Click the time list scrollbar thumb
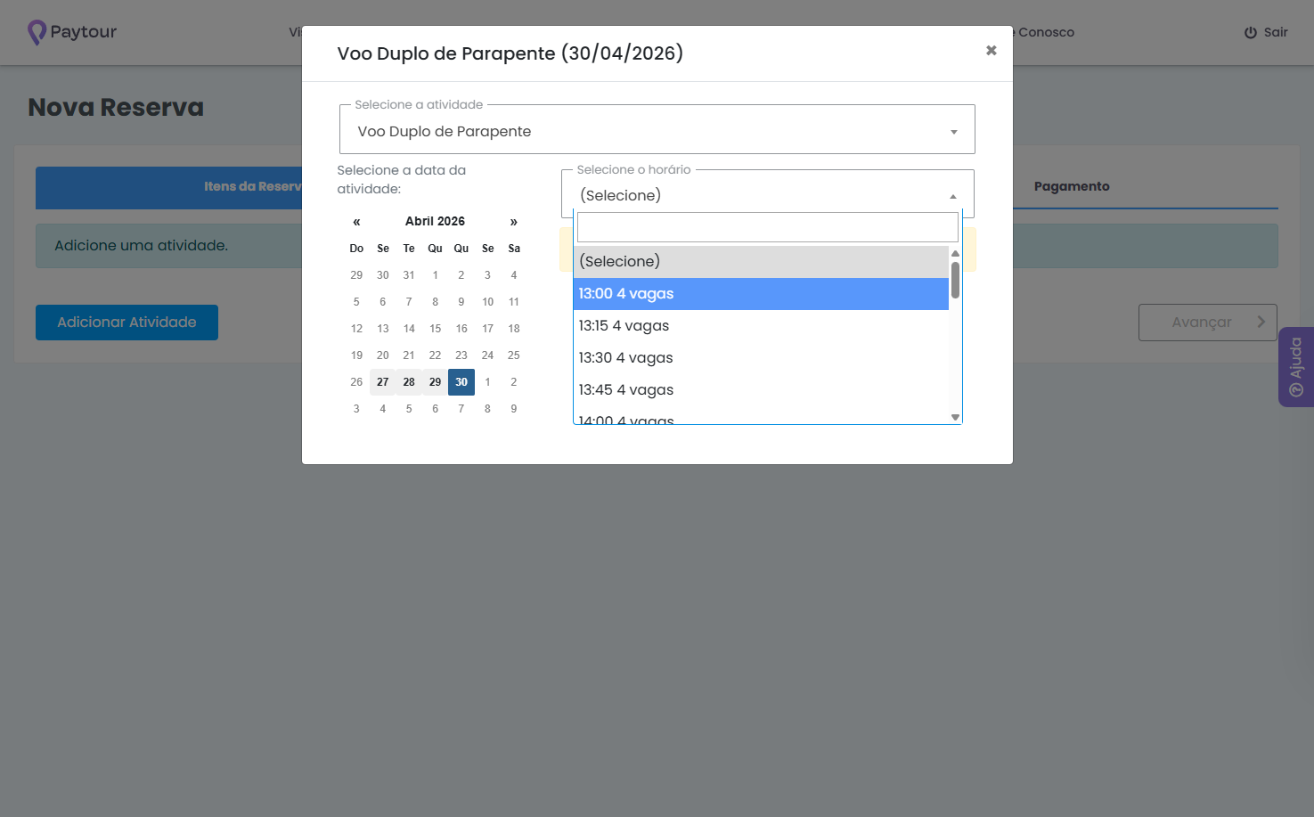Image resolution: width=1314 pixels, height=817 pixels. click(955, 280)
